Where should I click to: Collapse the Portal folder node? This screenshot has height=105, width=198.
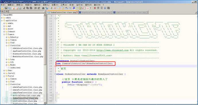pyautogui.click(x=4, y=76)
